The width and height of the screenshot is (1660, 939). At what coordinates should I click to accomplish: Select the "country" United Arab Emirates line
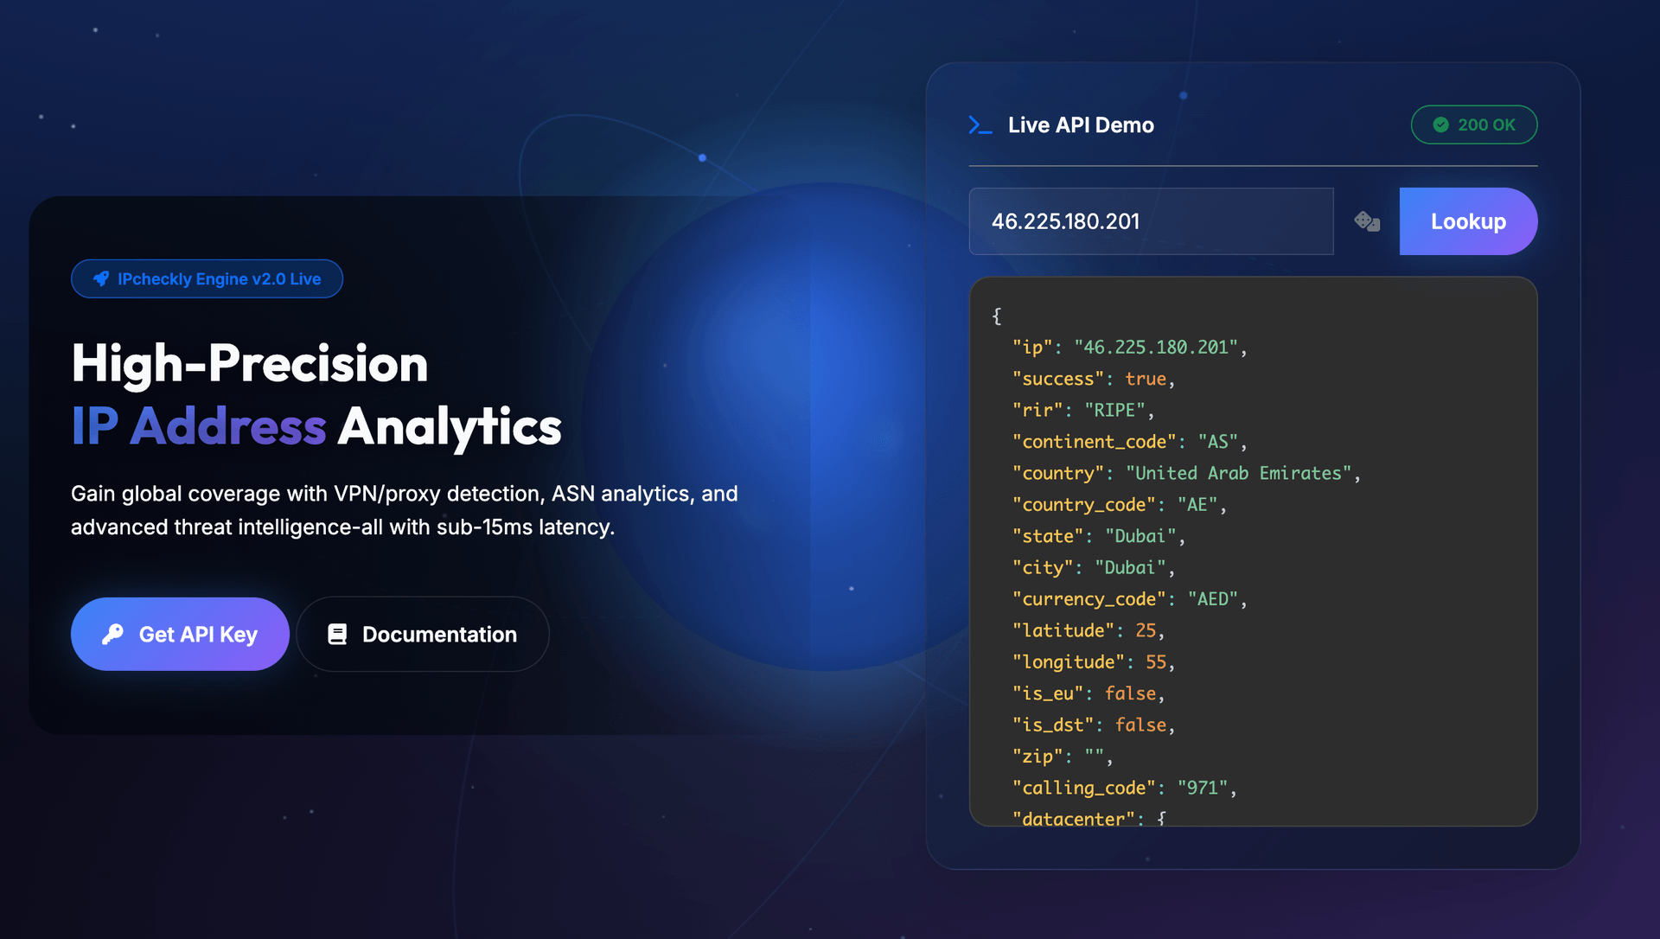click(x=1186, y=473)
